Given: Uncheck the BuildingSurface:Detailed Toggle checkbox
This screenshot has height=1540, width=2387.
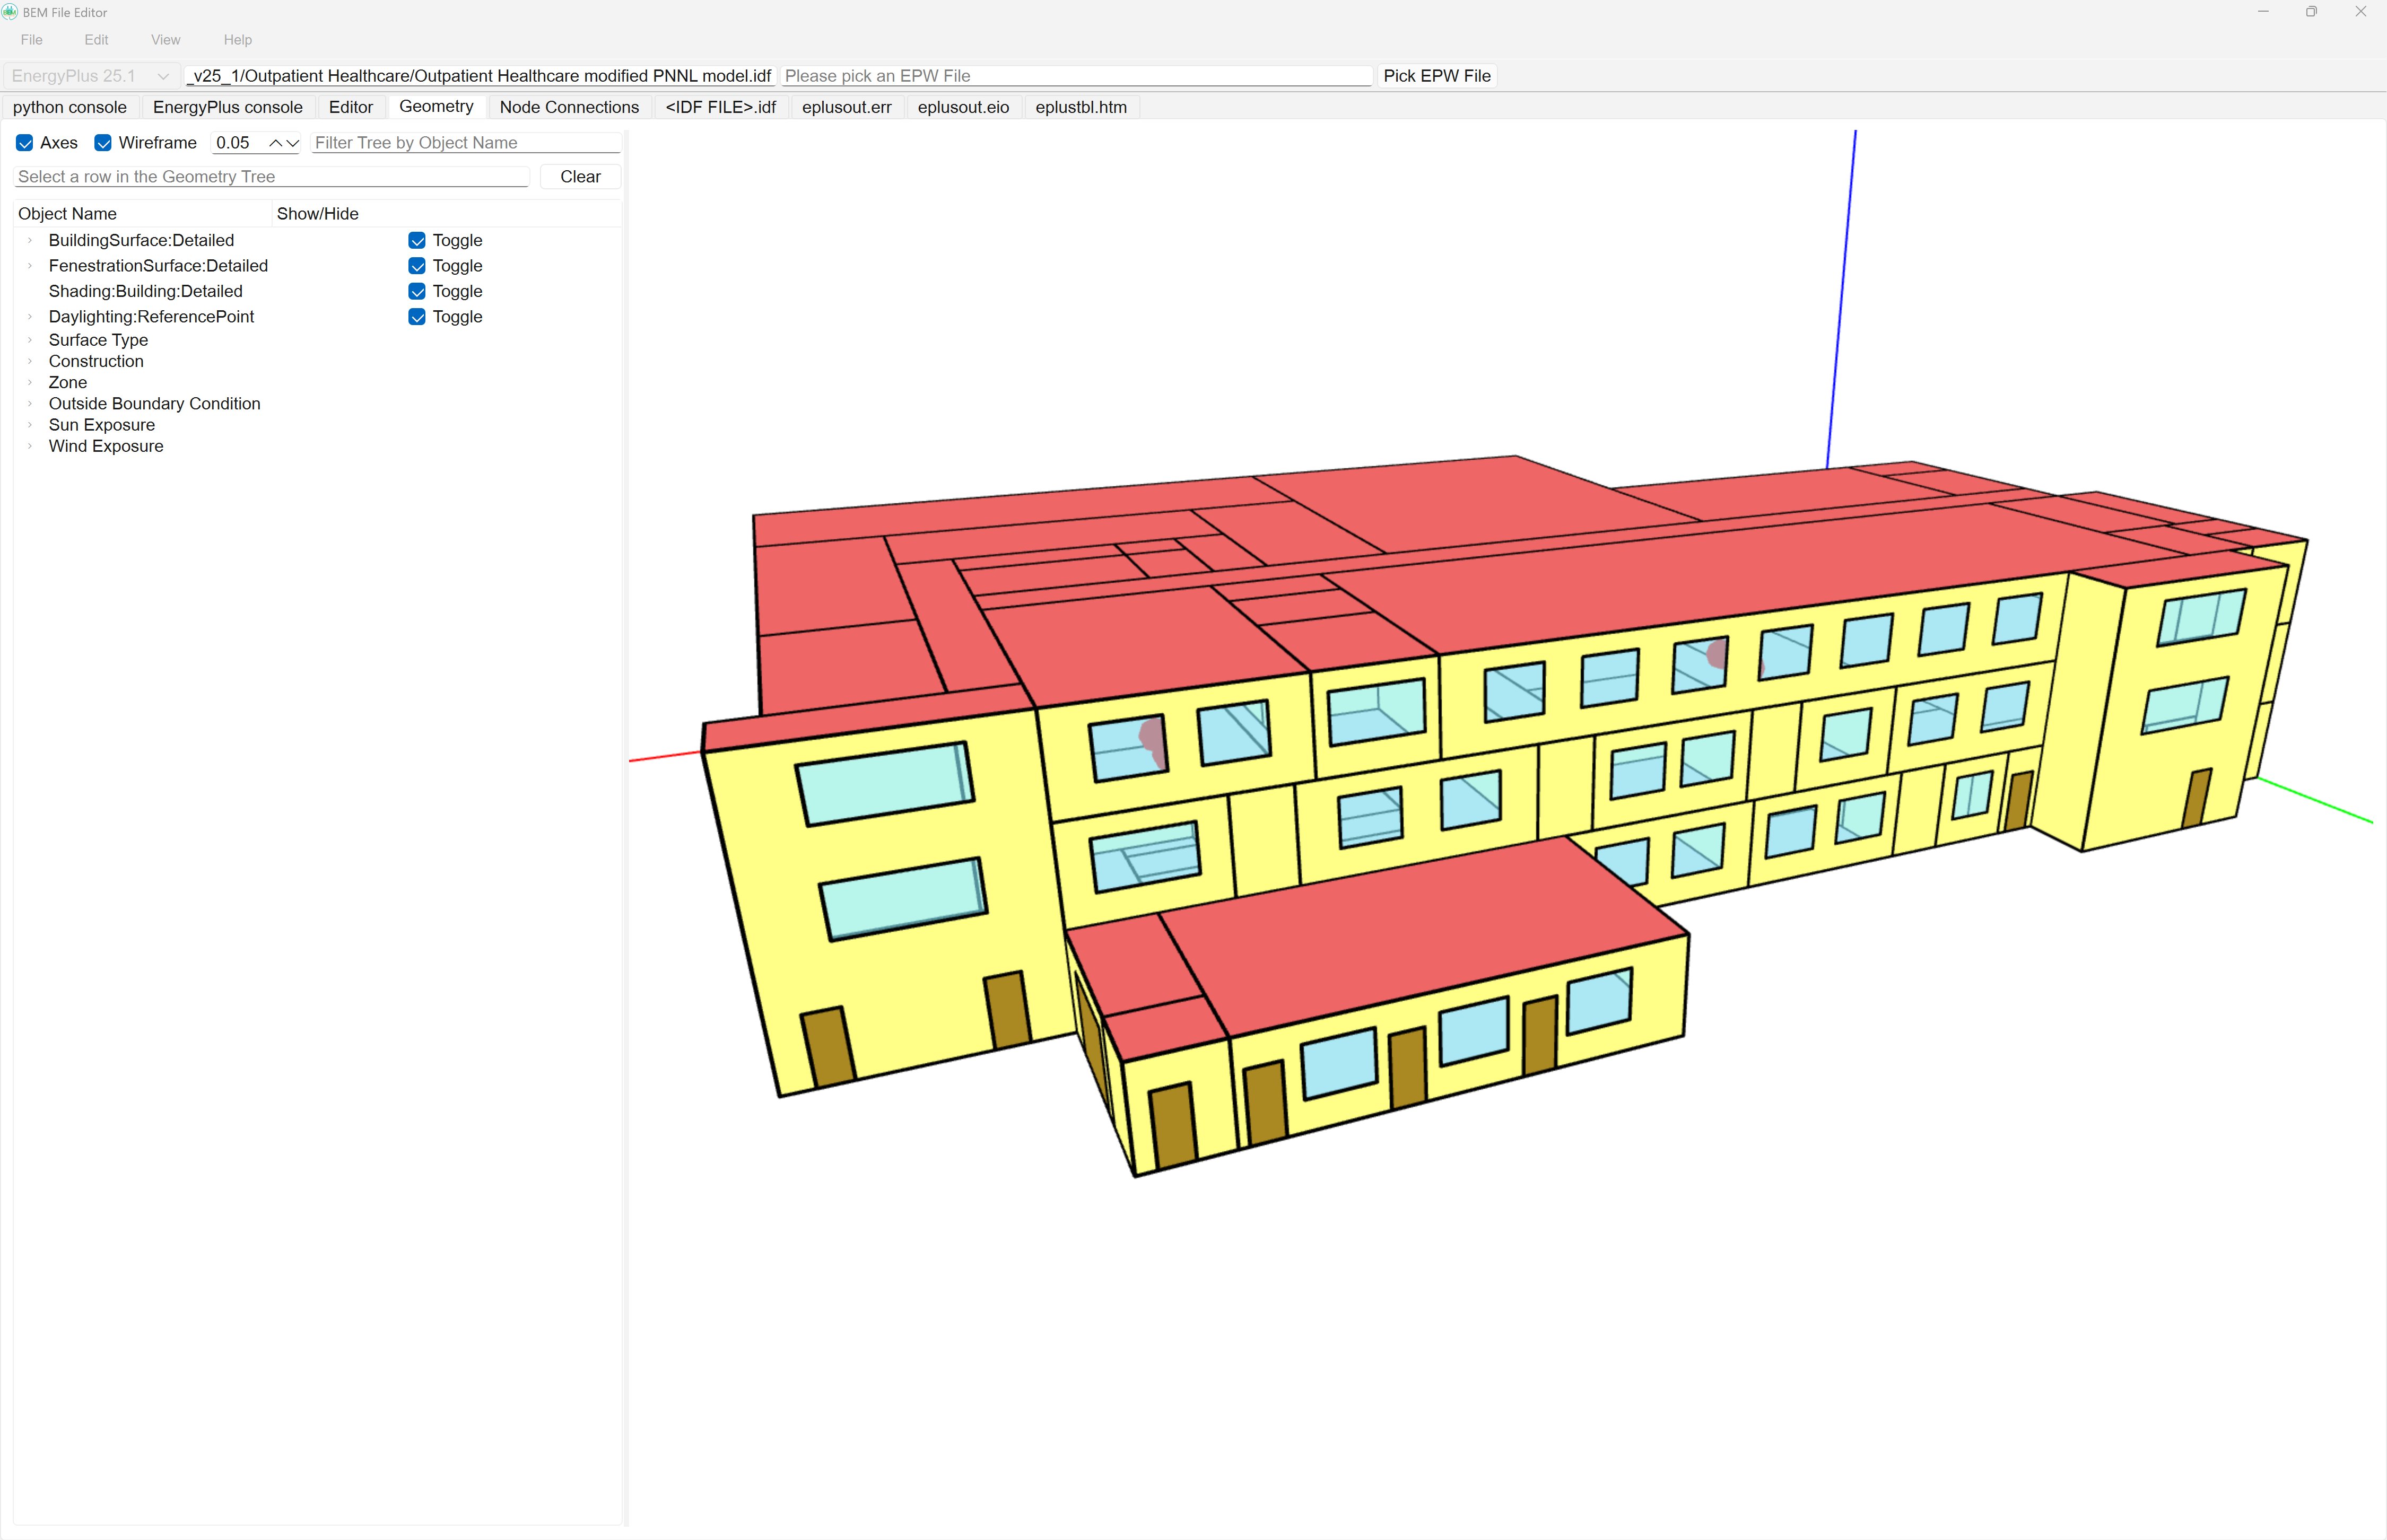Looking at the screenshot, I should click(x=417, y=240).
